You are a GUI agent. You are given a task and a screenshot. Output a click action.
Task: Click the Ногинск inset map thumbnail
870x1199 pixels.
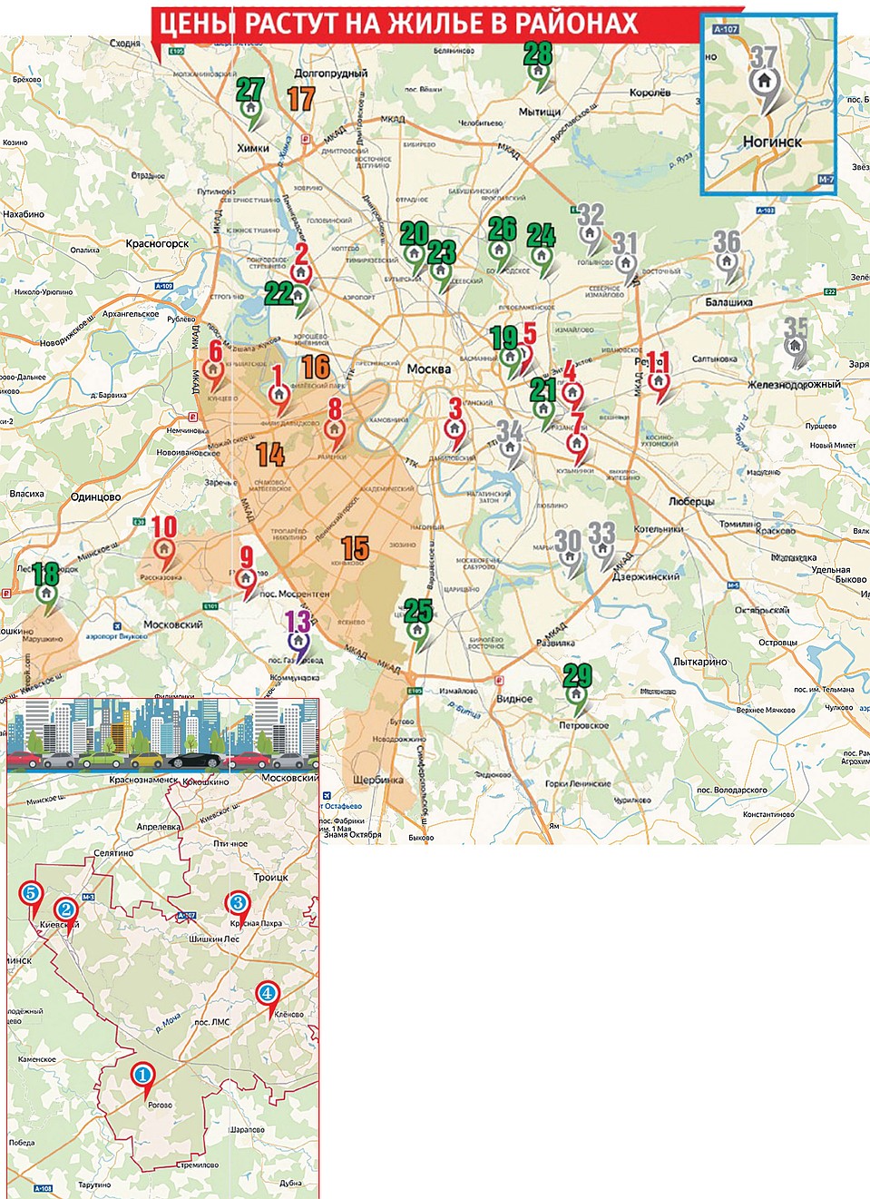point(768,104)
